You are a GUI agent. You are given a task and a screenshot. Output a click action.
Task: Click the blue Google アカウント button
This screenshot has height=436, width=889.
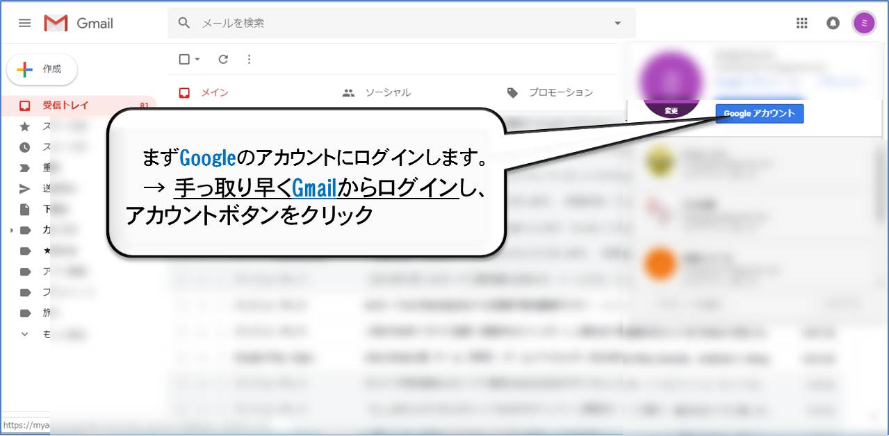click(759, 114)
